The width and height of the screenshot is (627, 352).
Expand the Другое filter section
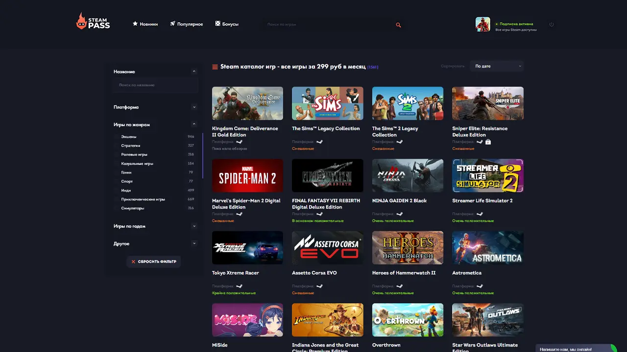(194, 243)
